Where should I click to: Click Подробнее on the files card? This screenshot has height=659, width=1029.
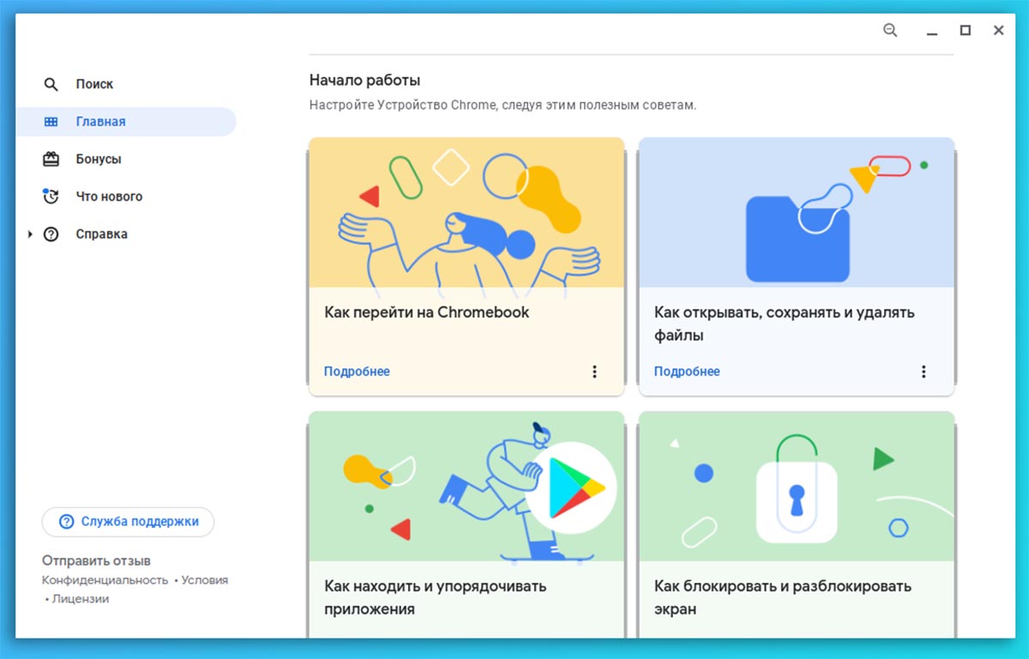click(687, 371)
